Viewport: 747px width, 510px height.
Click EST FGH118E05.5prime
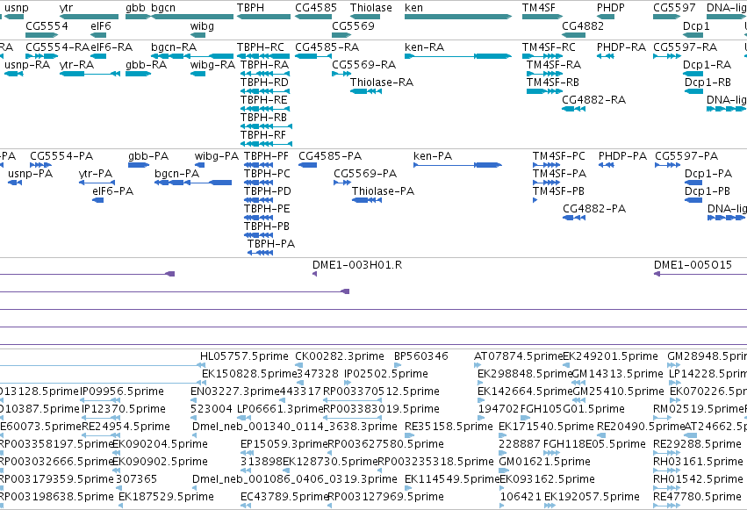tap(594, 443)
